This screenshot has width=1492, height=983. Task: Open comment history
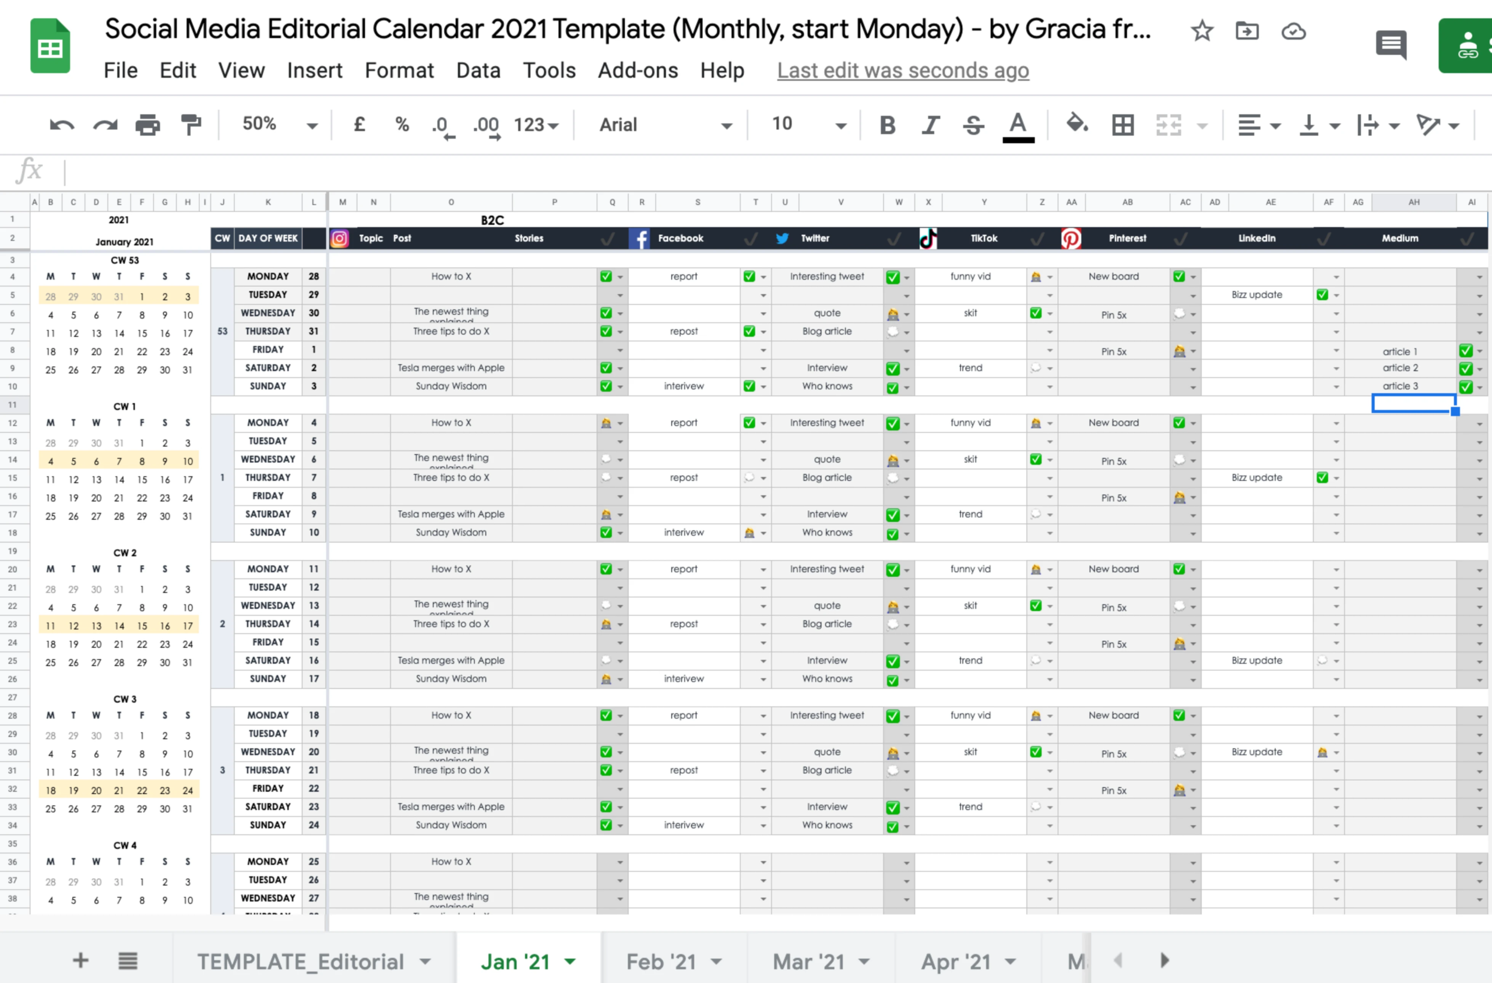[x=1391, y=44]
